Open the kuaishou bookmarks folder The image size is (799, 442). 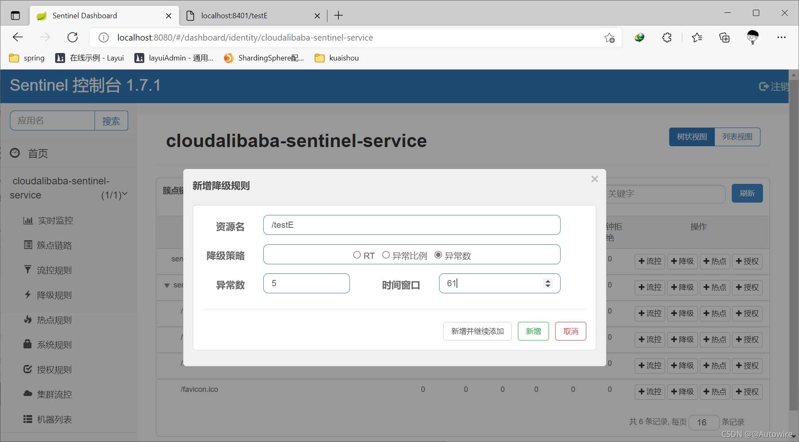[337, 58]
